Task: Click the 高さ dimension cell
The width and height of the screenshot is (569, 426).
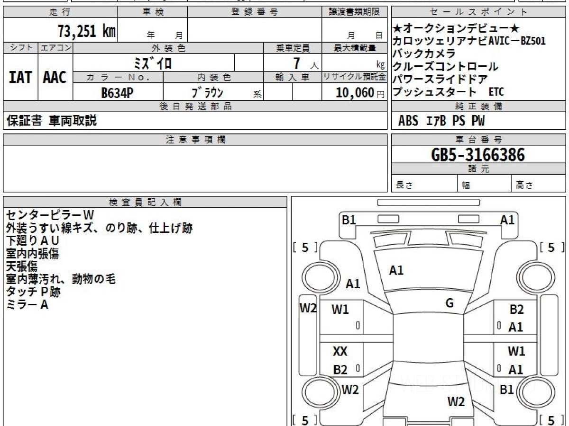Action: pyautogui.click(x=539, y=184)
